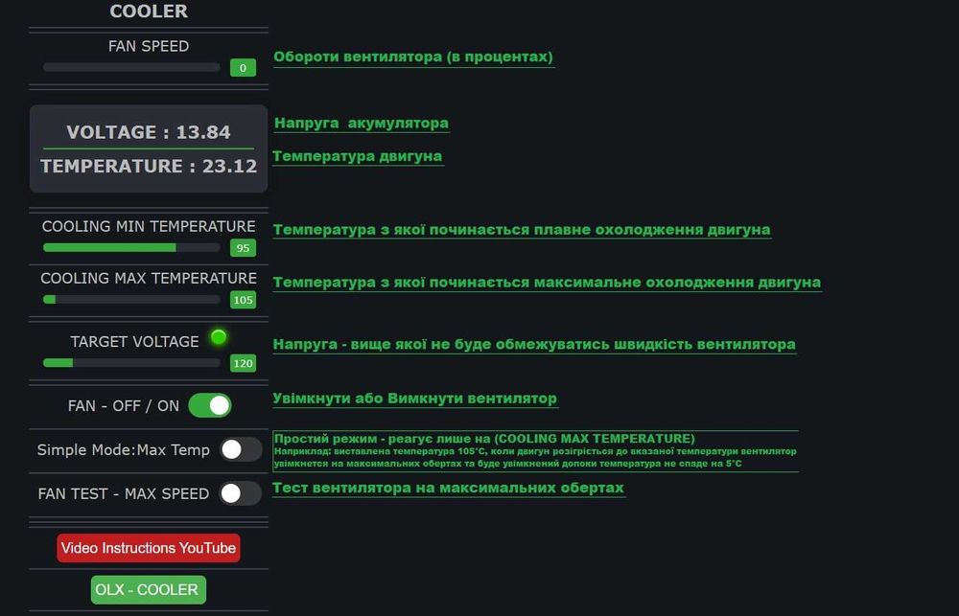
Task: Click the target voltage value badge 120
Action: click(x=243, y=364)
